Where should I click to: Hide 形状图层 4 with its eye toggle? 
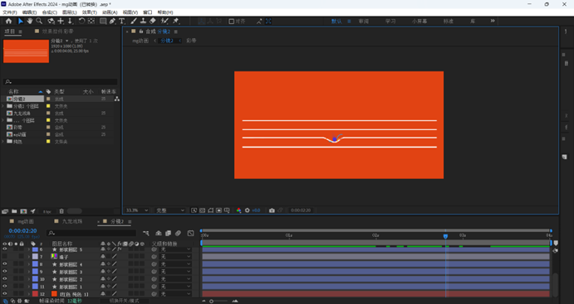(x=5, y=264)
